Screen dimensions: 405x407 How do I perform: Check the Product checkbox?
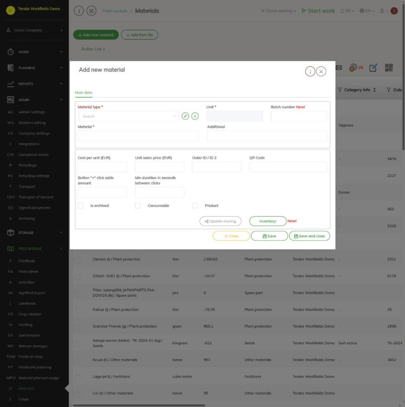pyautogui.click(x=195, y=205)
